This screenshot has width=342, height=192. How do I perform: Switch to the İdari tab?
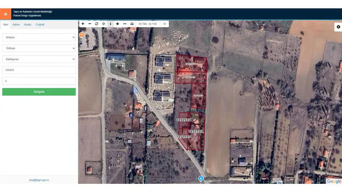pyautogui.click(x=6, y=25)
